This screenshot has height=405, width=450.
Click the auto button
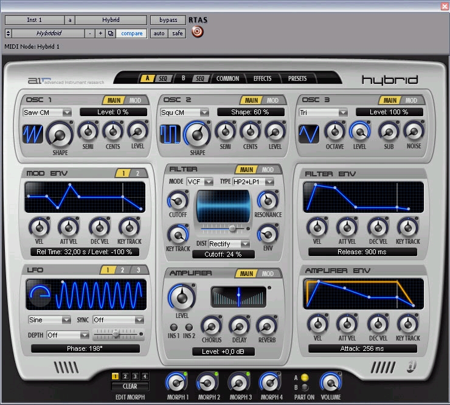pos(159,33)
